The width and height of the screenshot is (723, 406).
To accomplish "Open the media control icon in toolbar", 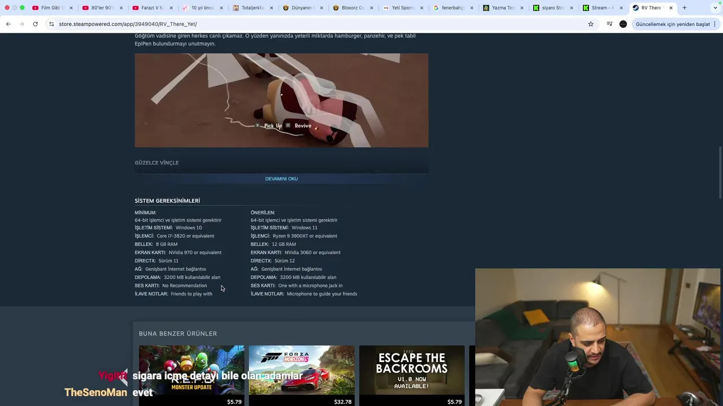I will click(x=609, y=24).
